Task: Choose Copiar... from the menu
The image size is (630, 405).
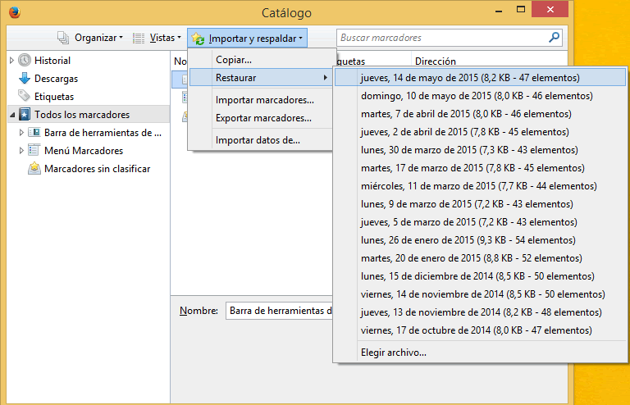Action: coord(262,60)
